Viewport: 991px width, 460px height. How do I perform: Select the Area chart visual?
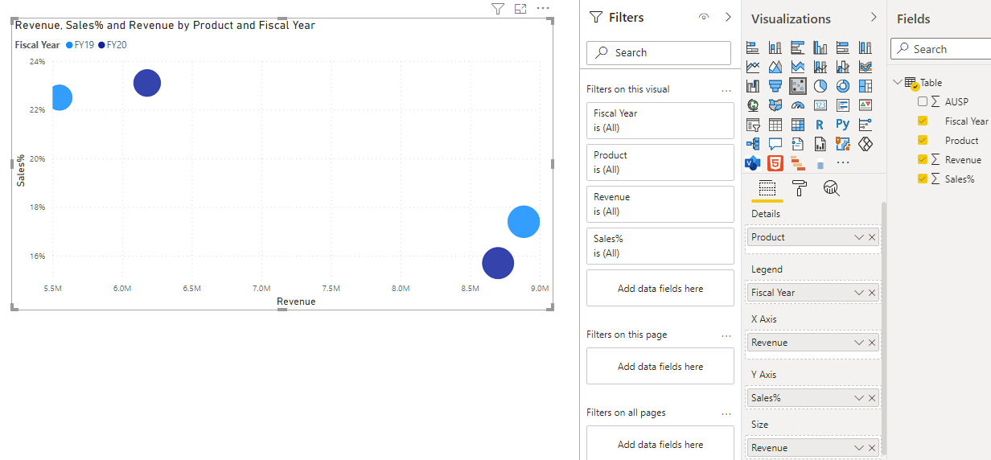775,67
